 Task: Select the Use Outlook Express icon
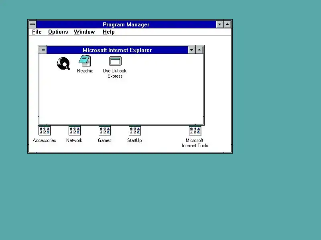[115, 61]
